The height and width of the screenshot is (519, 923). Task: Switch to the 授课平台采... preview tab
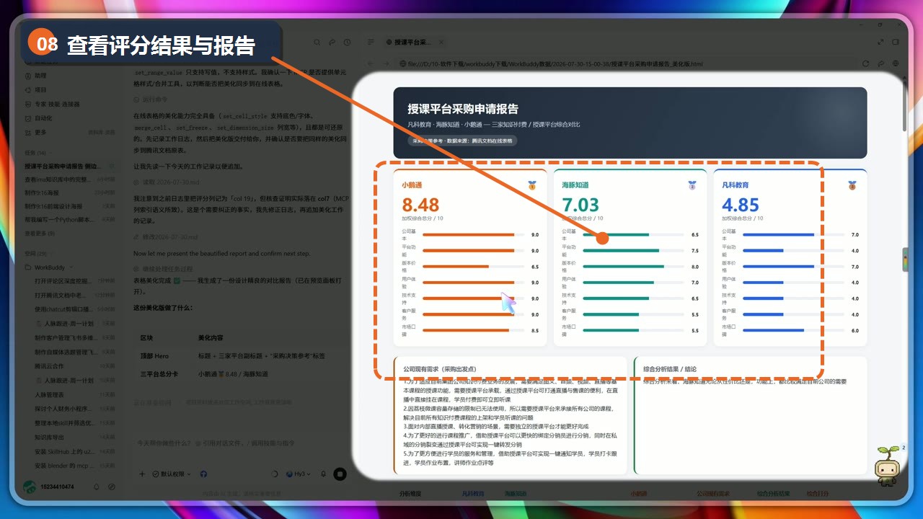click(412, 43)
